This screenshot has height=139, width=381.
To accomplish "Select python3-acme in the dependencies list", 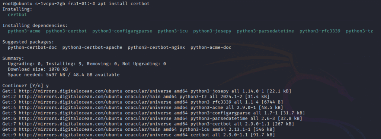I will (24, 31).
